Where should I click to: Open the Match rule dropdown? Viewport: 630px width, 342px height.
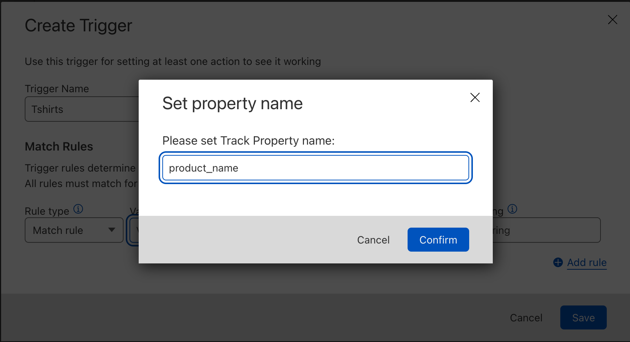pos(74,230)
